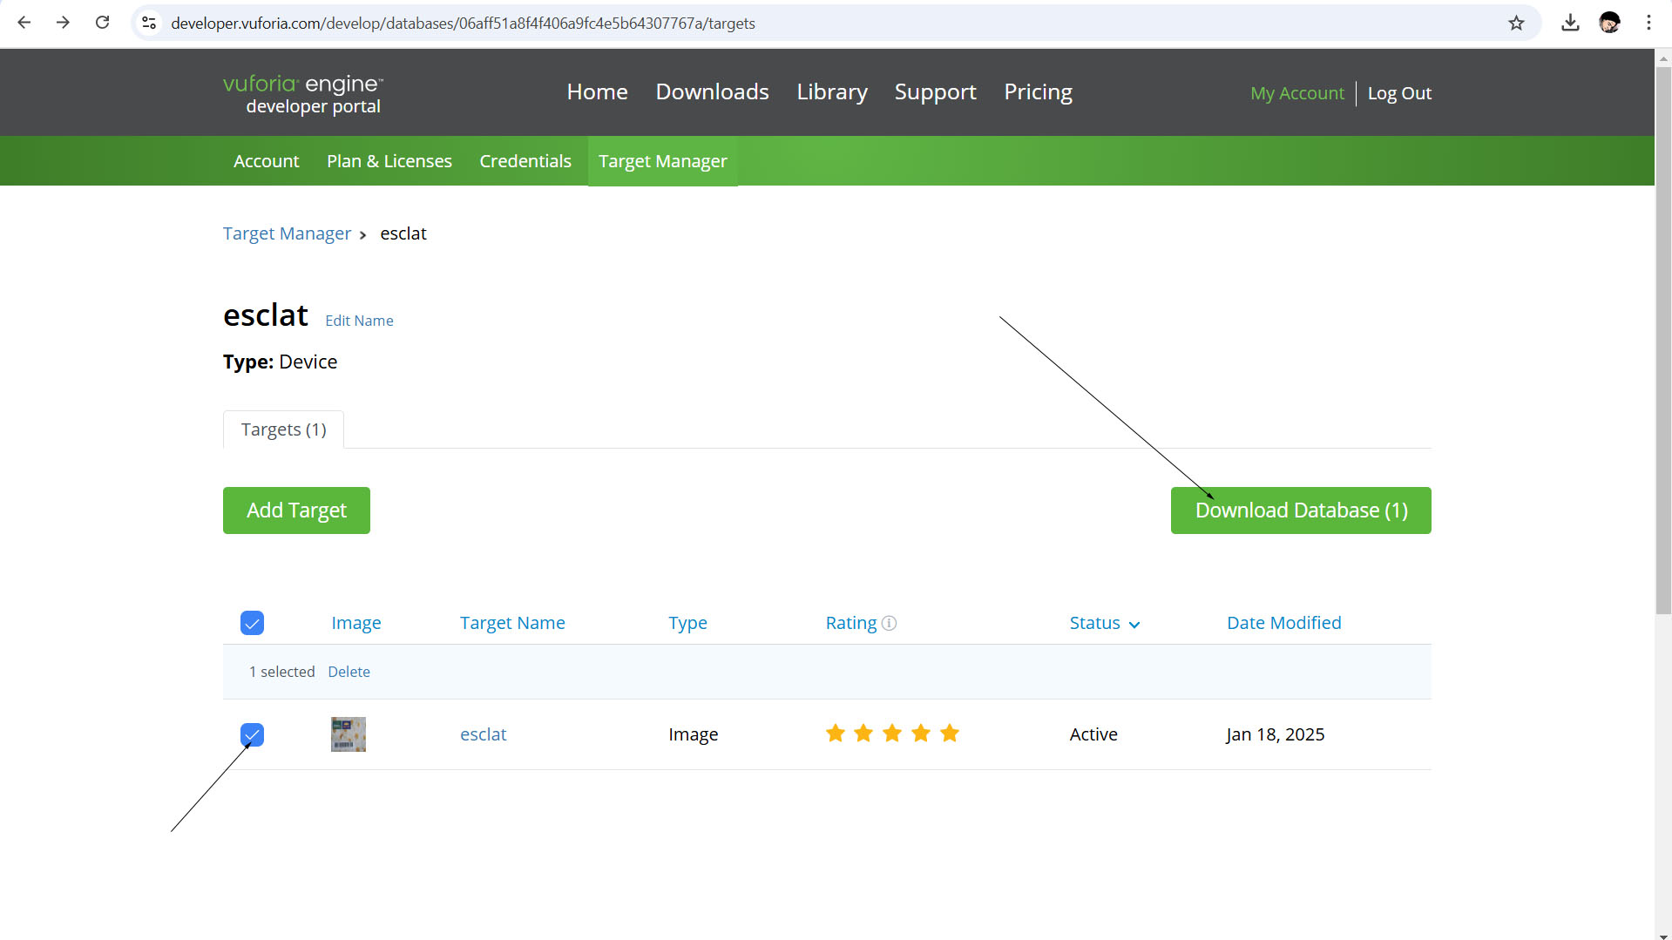Viewport: 1672px width, 940px height.
Task: Toggle the select-all targets checkbox
Action: click(252, 623)
